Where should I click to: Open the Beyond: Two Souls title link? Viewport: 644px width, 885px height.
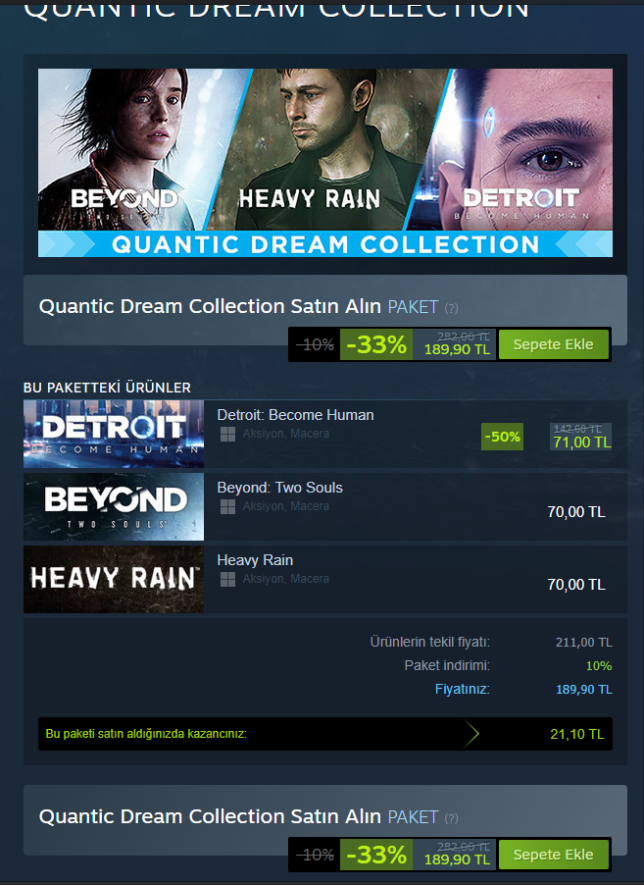coord(279,488)
